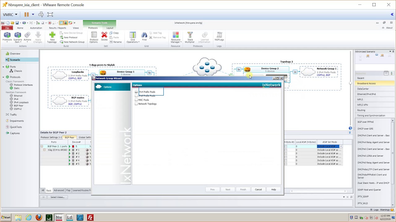This screenshot has height=222, width=396.
Task: Enable the IPv6 Prefix Pools checkbox
Action: click(x=136, y=96)
